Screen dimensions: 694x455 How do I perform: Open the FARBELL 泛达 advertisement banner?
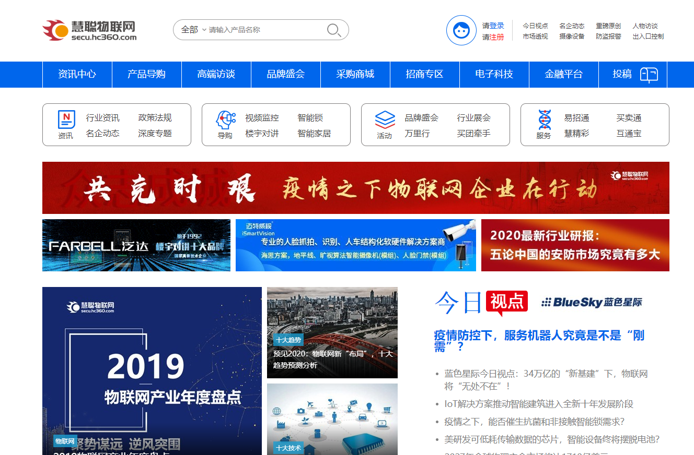coord(136,245)
